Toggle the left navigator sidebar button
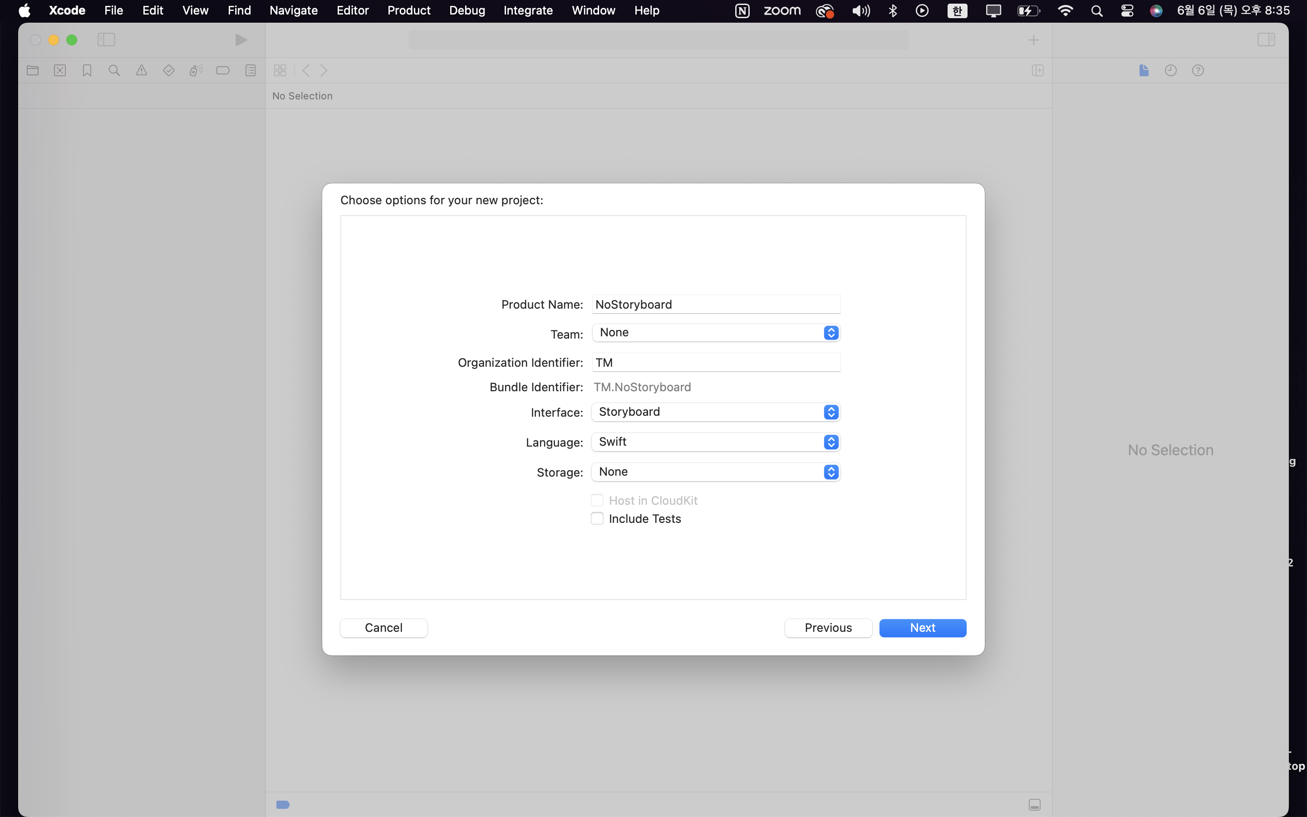The height and width of the screenshot is (817, 1307). pyautogui.click(x=106, y=39)
